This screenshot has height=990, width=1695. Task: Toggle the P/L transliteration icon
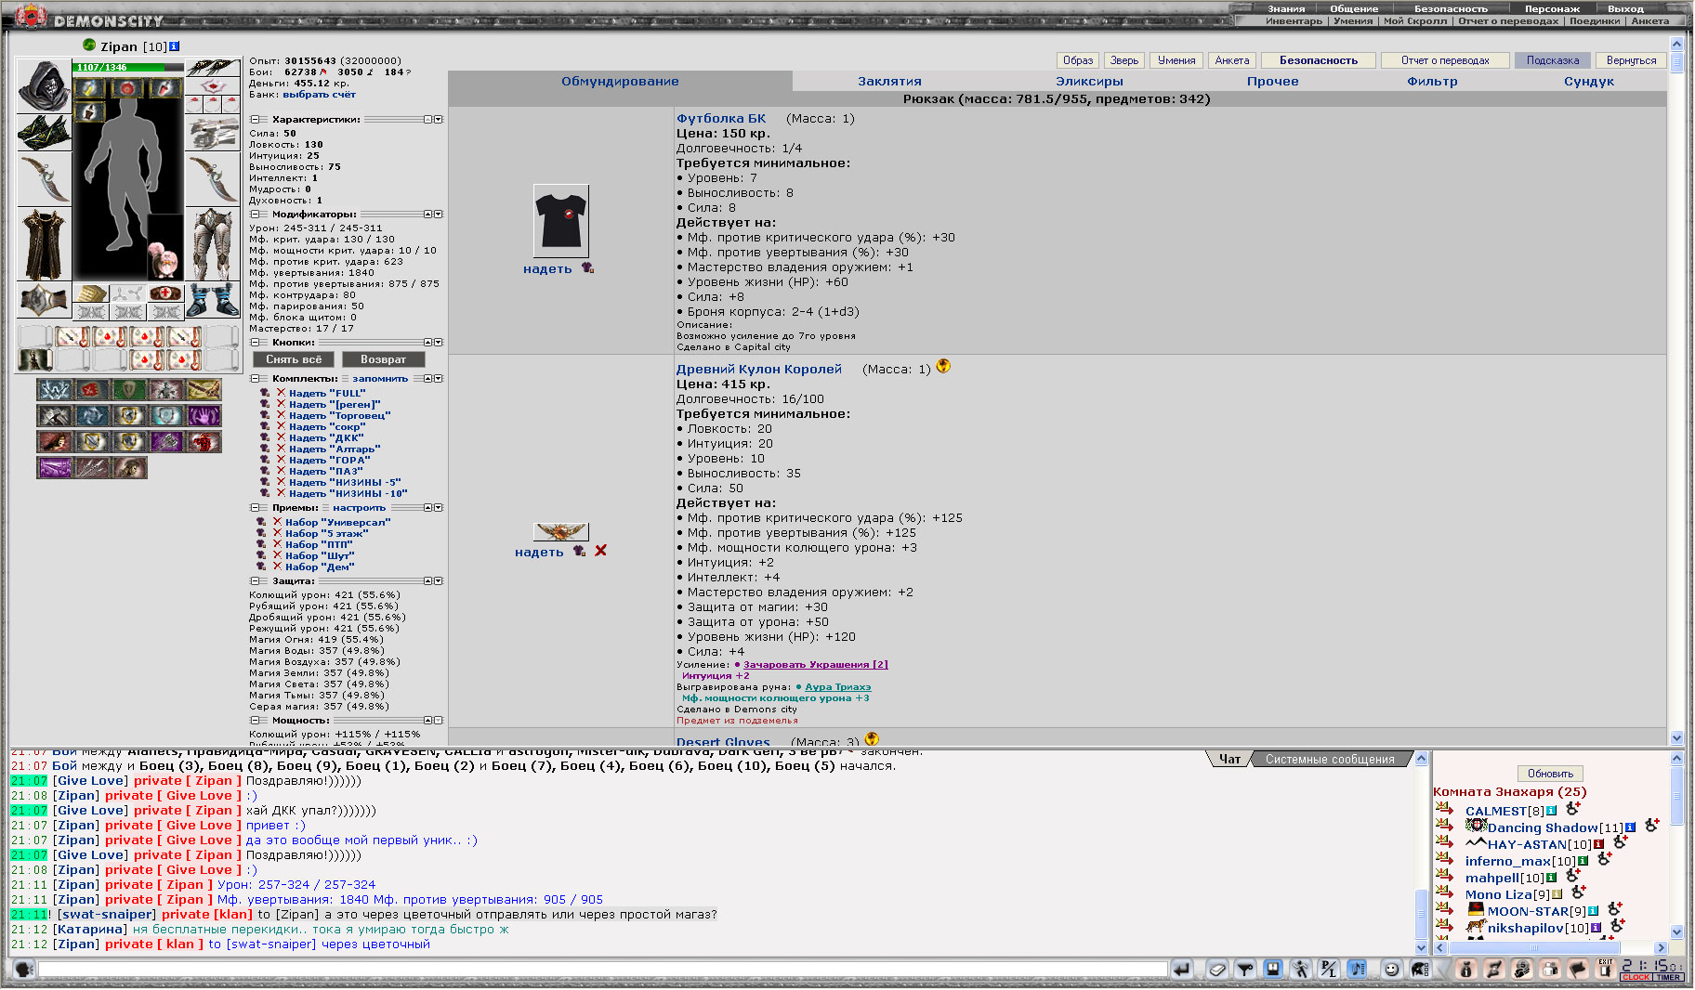pos(1329,970)
